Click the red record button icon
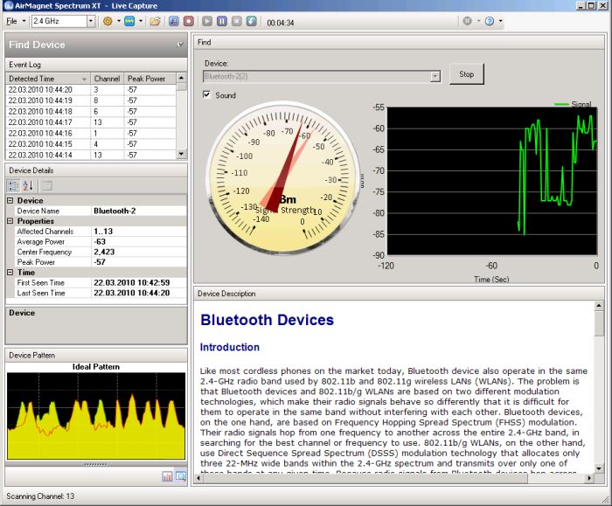 tap(189, 21)
